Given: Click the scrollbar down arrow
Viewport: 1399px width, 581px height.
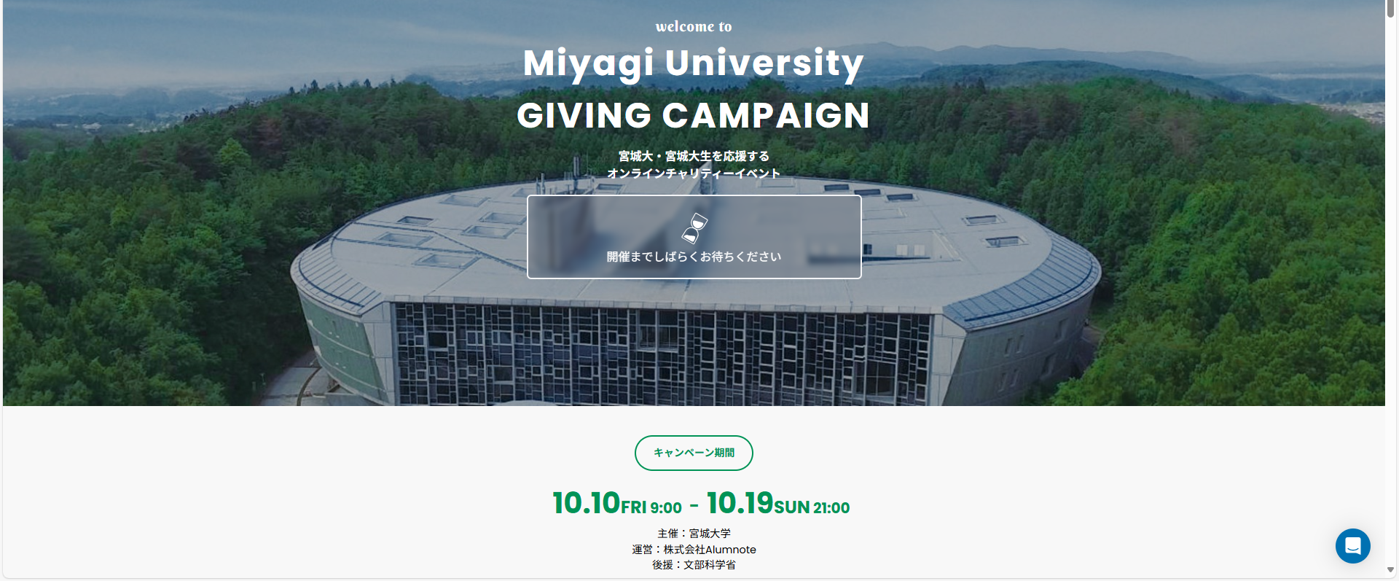Looking at the screenshot, I should tap(1391, 570).
